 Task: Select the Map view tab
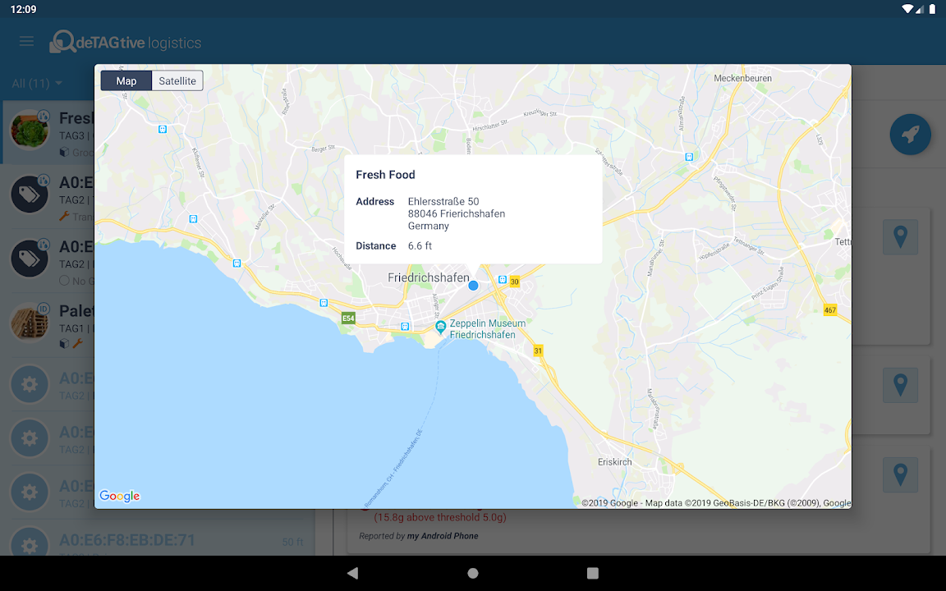coord(126,80)
